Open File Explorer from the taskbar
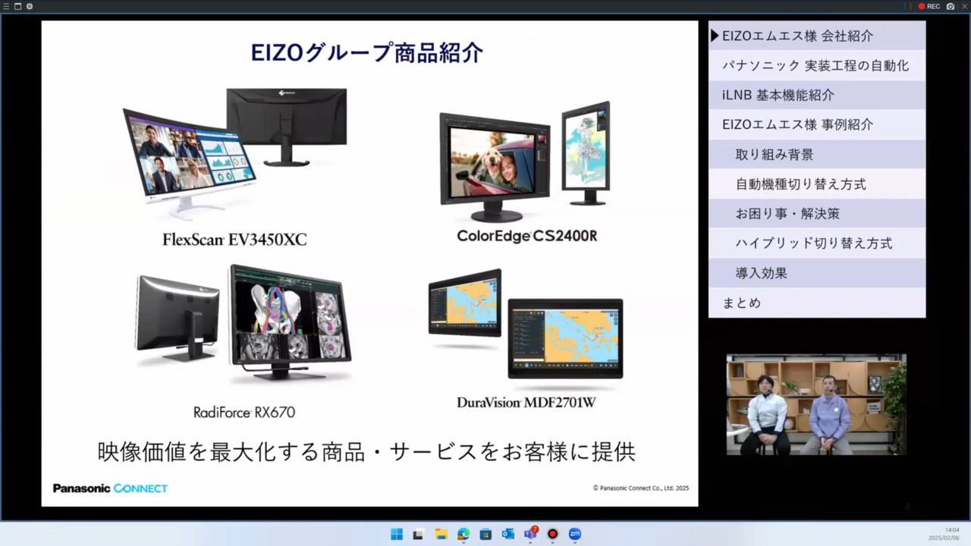 click(x=441, y=534)
